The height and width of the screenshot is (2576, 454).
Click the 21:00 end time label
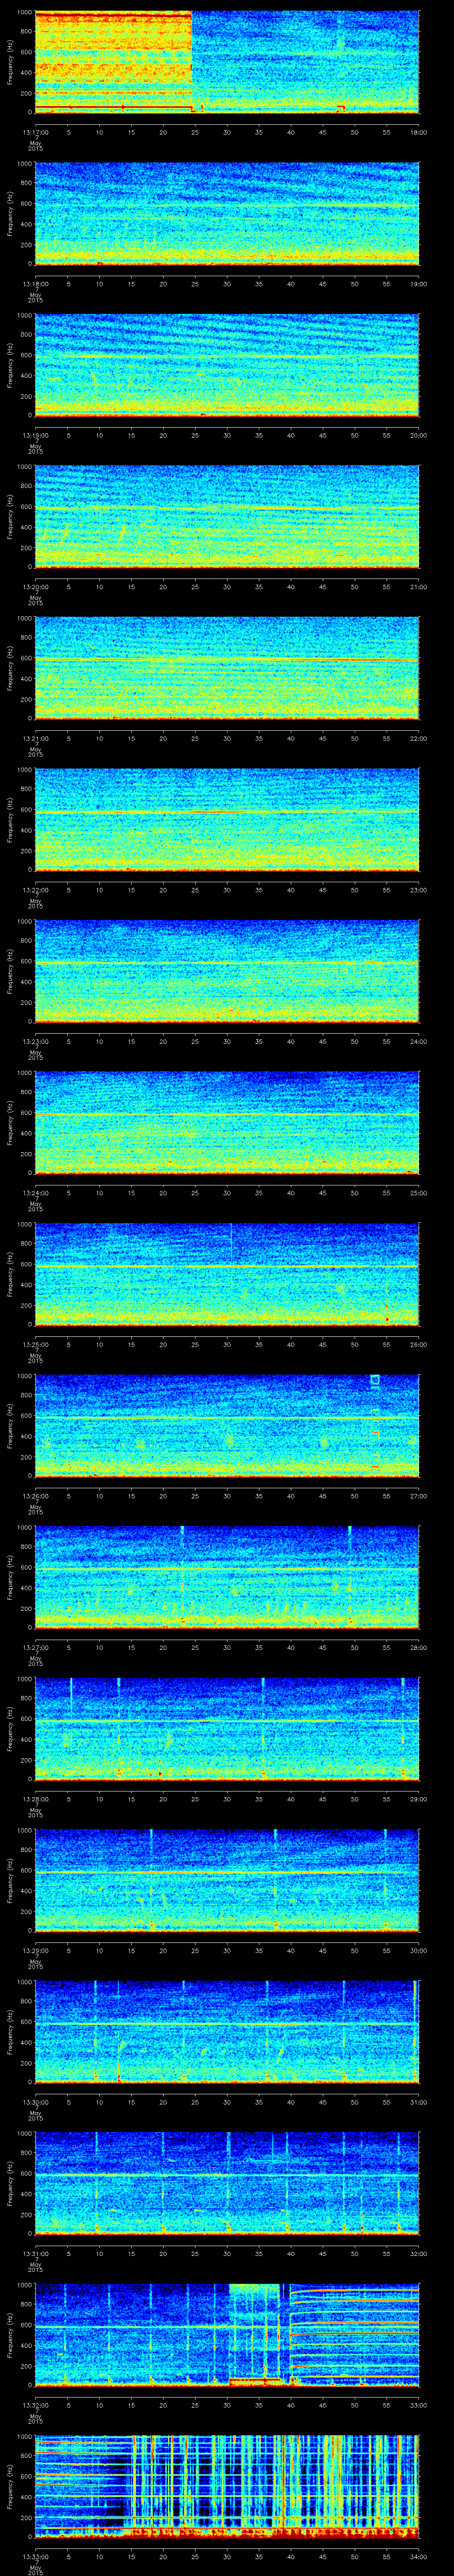coord(419,587)
